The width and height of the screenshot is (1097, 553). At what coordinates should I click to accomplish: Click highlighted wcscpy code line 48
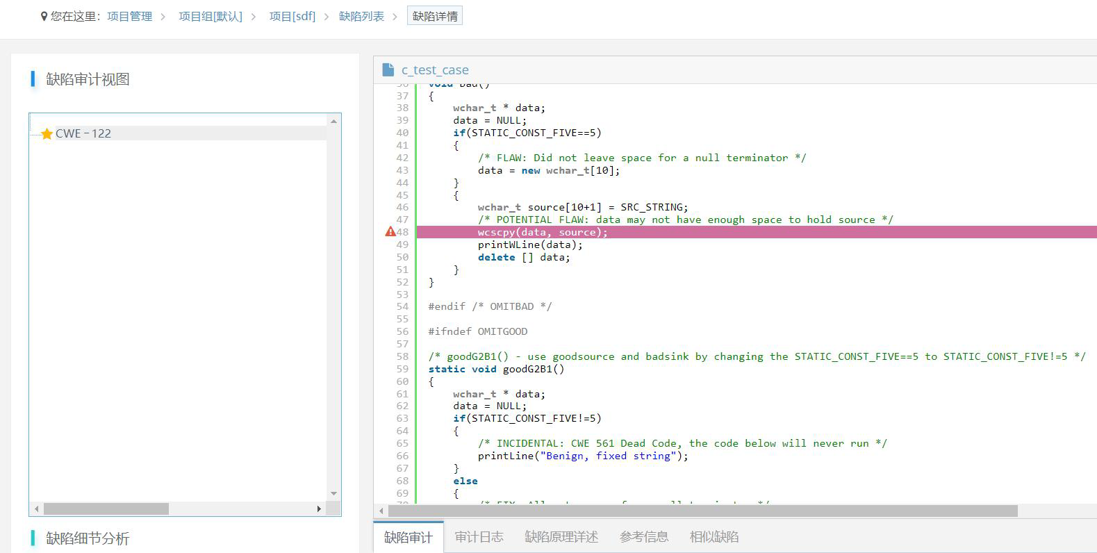(x=543, y=232)
